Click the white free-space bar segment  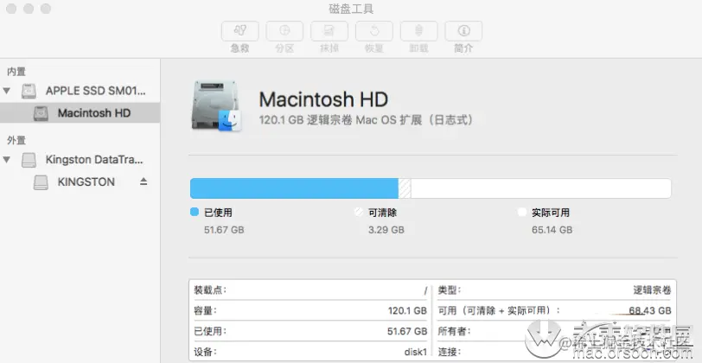point(541,188)
